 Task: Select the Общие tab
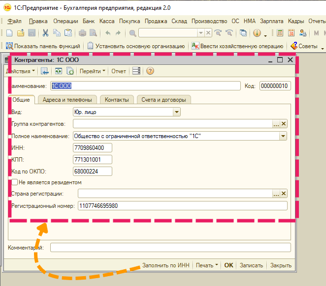point(21,100)
